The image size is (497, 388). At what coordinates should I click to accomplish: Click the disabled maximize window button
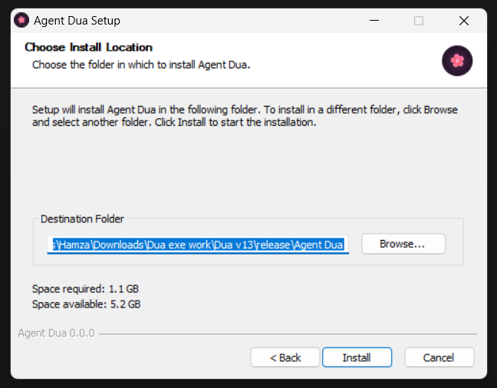click(x=419, y=21)
